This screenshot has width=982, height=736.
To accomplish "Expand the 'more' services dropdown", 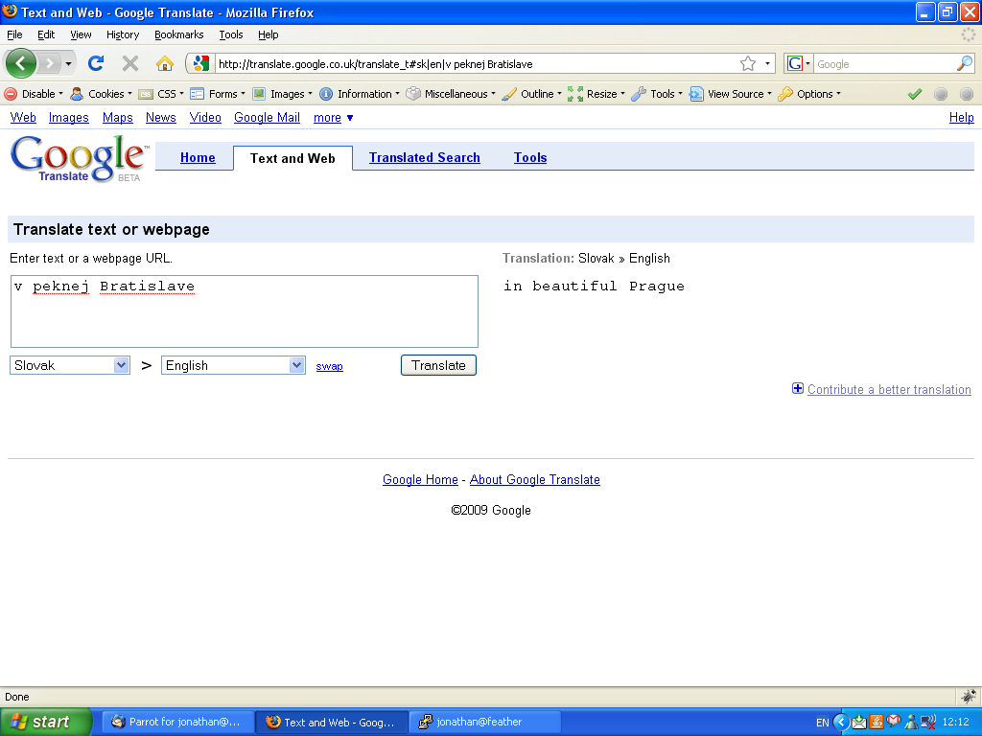I will (x=333, y=118).
